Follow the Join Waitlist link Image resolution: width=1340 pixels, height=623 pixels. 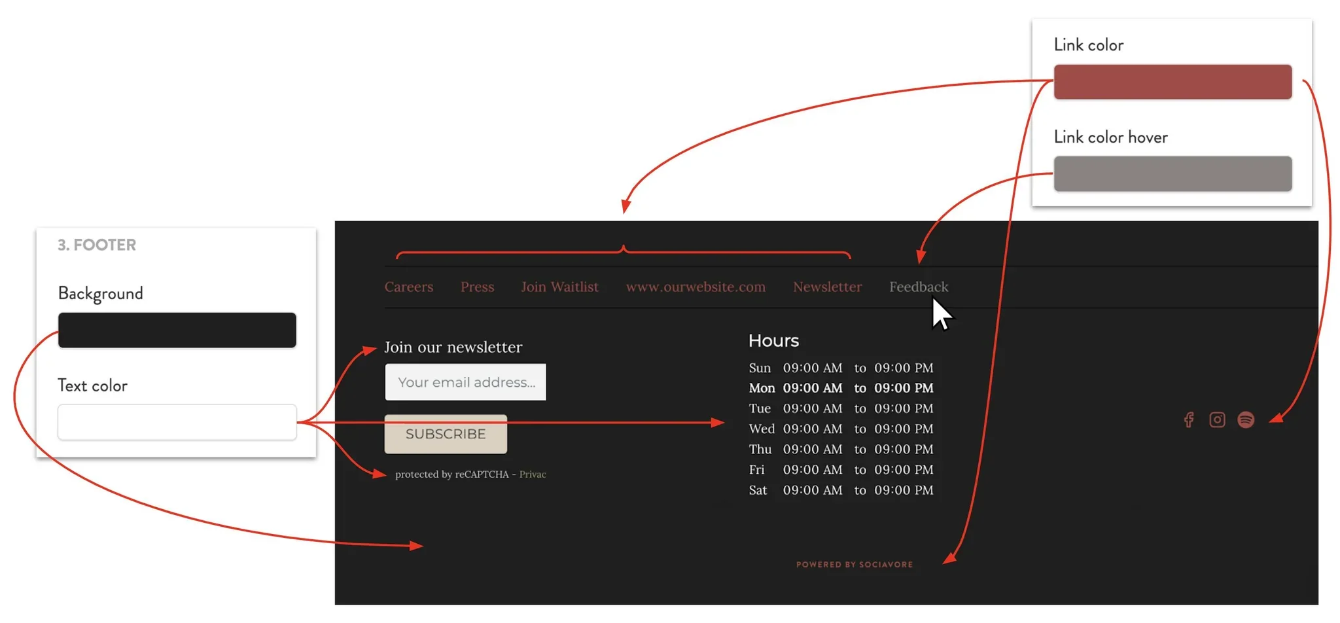point(559,287)
